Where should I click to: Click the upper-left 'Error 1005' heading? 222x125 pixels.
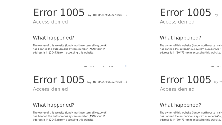59,13
